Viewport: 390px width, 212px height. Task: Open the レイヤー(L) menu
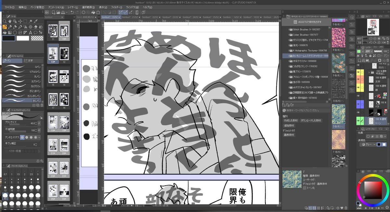click(x=73, y=7)
